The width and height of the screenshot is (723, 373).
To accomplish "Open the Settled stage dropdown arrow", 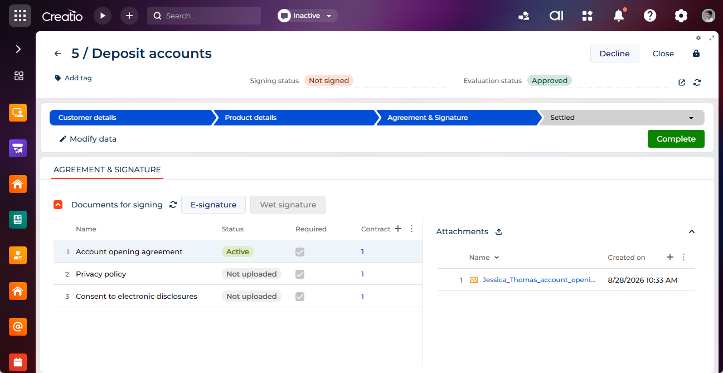I will (x=691, y=118).
